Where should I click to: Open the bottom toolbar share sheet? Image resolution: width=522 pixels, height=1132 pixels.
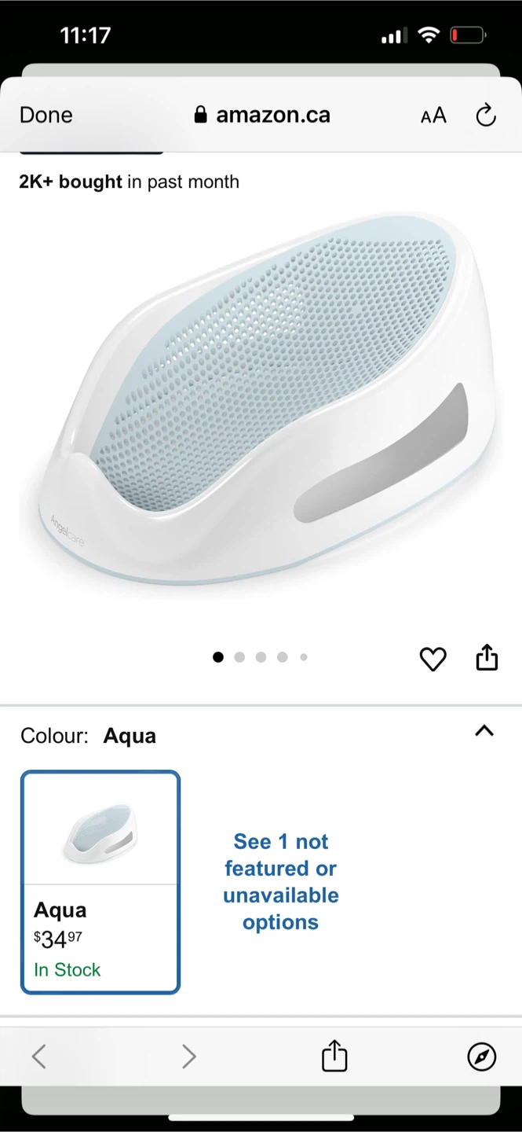[x=334, y=1055]
